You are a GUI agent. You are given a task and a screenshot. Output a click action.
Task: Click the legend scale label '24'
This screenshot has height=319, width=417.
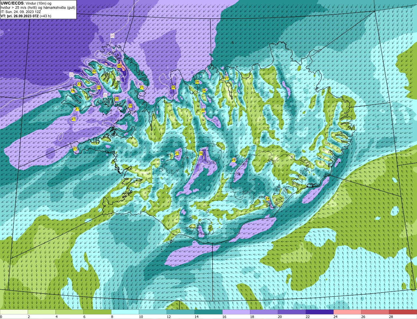pos(336,317)
